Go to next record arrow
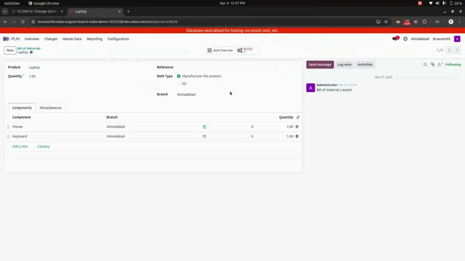The width and height of the screenshot is (465, 261). [457, 50]
